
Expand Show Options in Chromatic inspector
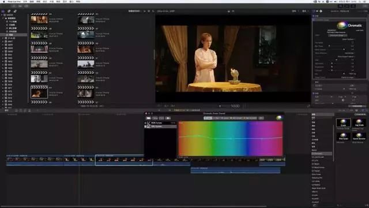pyautogui.click(x=348, y=39)
